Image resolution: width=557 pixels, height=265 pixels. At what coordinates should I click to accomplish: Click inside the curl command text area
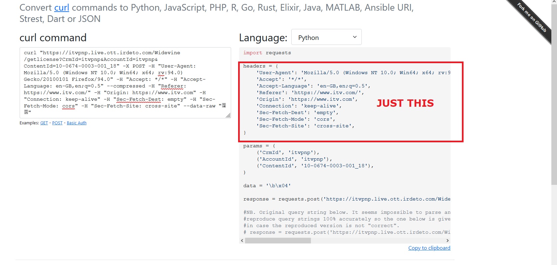click(125, 82)
